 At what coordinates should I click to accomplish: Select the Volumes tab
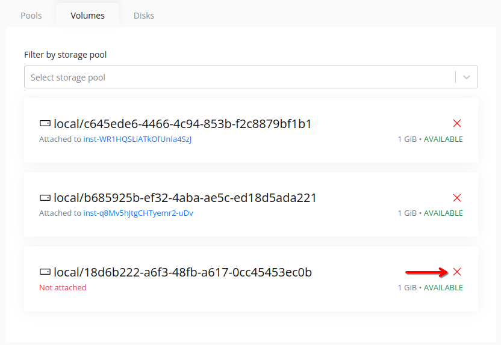point(87,16)
